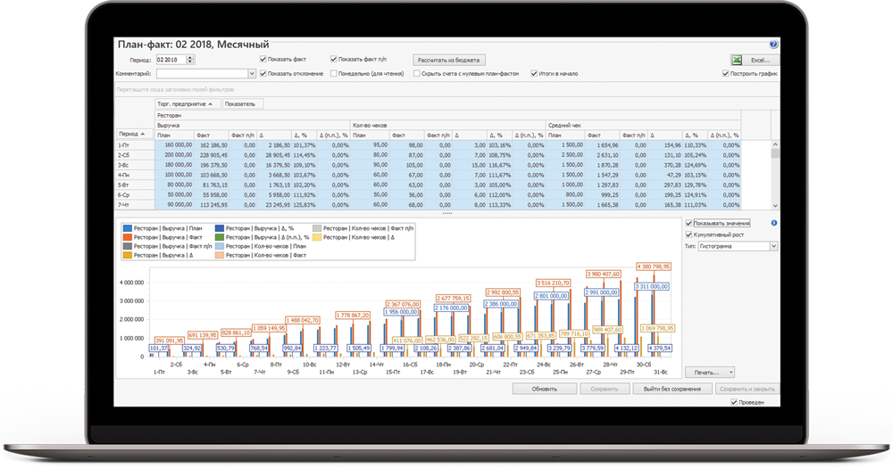Image resolution: width=893 pixels, height=468 pixels.
Task: Toggle the Кумулятивный рост checkbox
Action: point(687,234)
